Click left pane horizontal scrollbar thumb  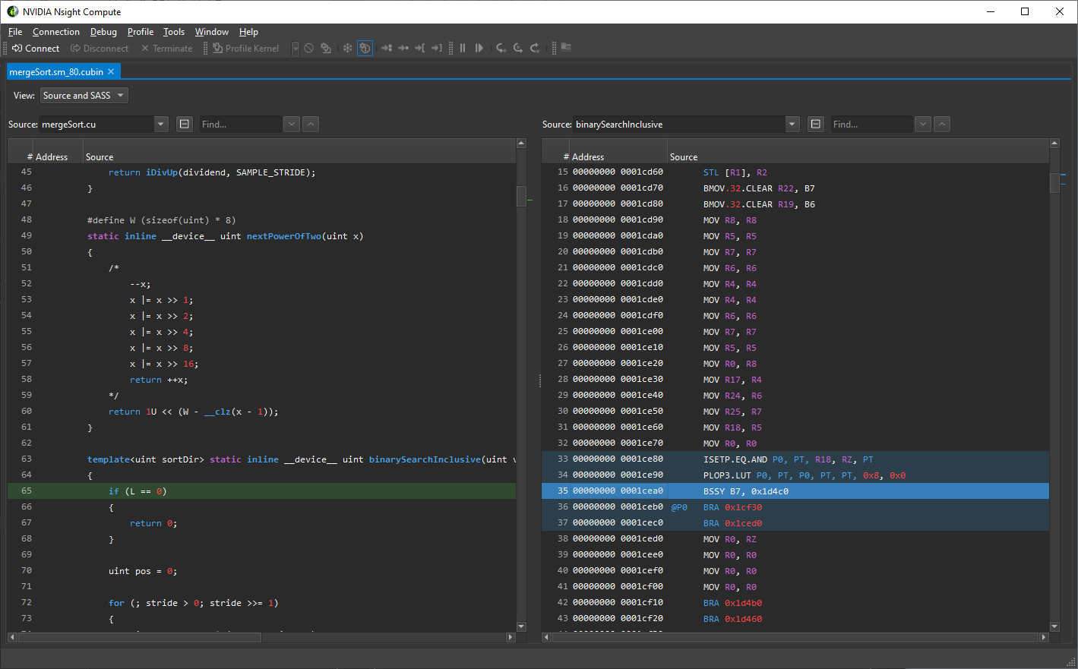(140, 637)
